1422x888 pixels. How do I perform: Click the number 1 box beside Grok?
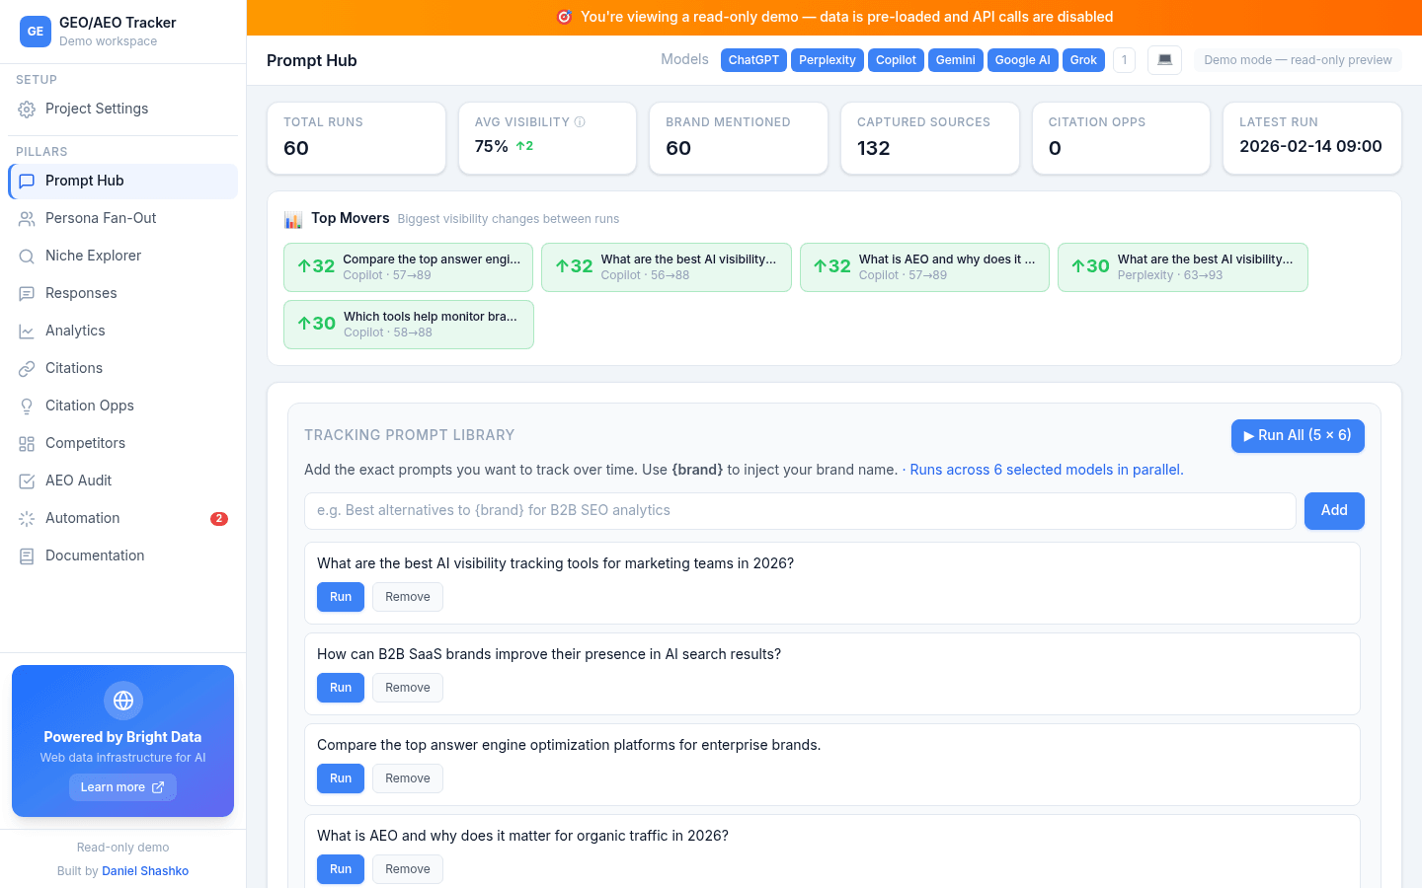pos(1124,60)
